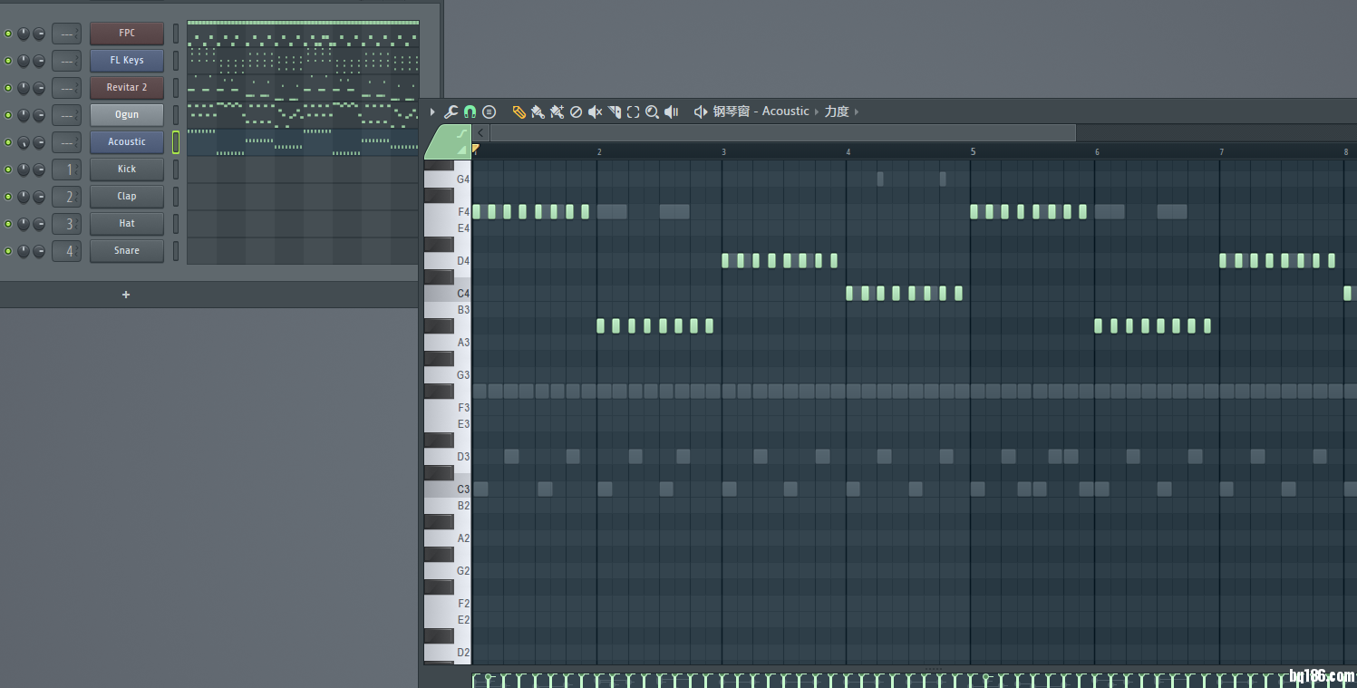
Task: Toggle the magnet snap-to-grid icon
Action: 470,111
